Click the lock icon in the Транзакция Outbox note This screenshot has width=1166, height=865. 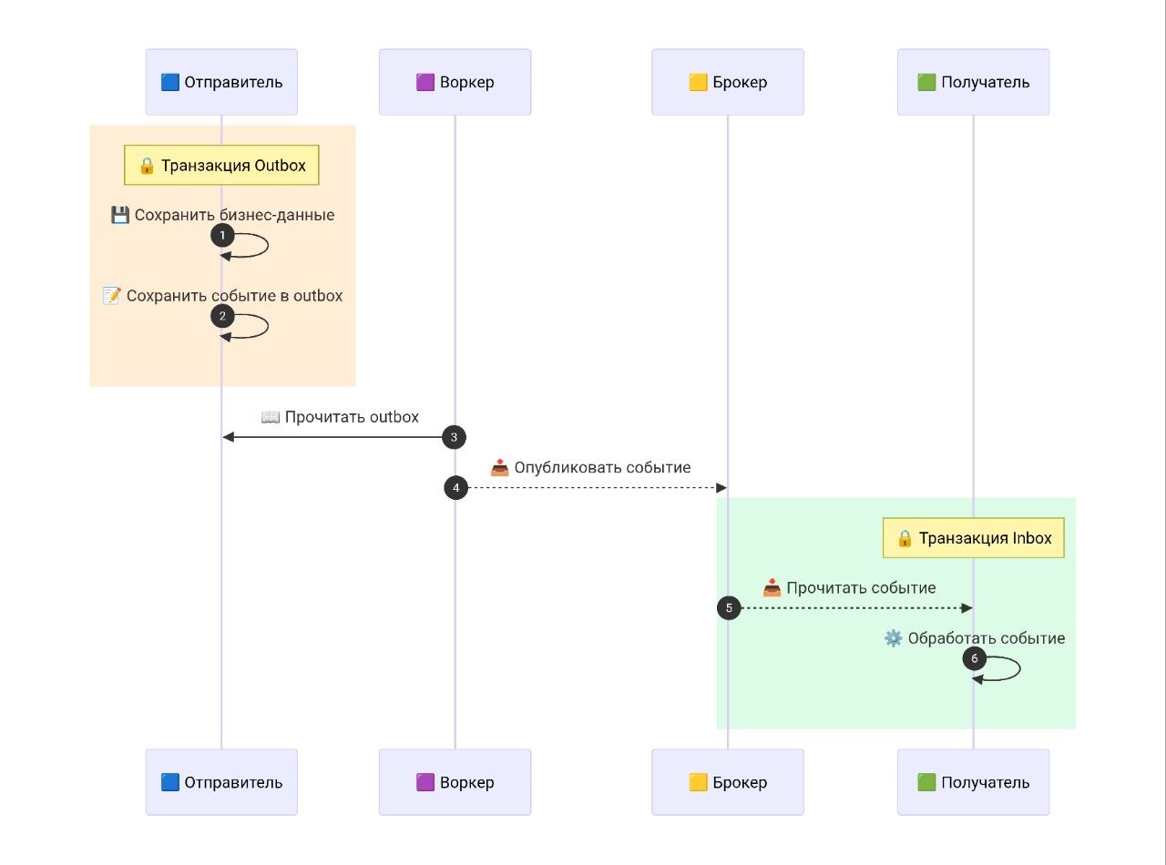point(147,166)
